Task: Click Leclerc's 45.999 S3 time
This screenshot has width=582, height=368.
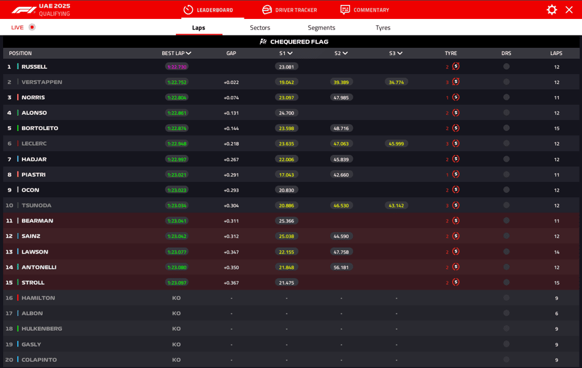Action: tap(396, 143)
